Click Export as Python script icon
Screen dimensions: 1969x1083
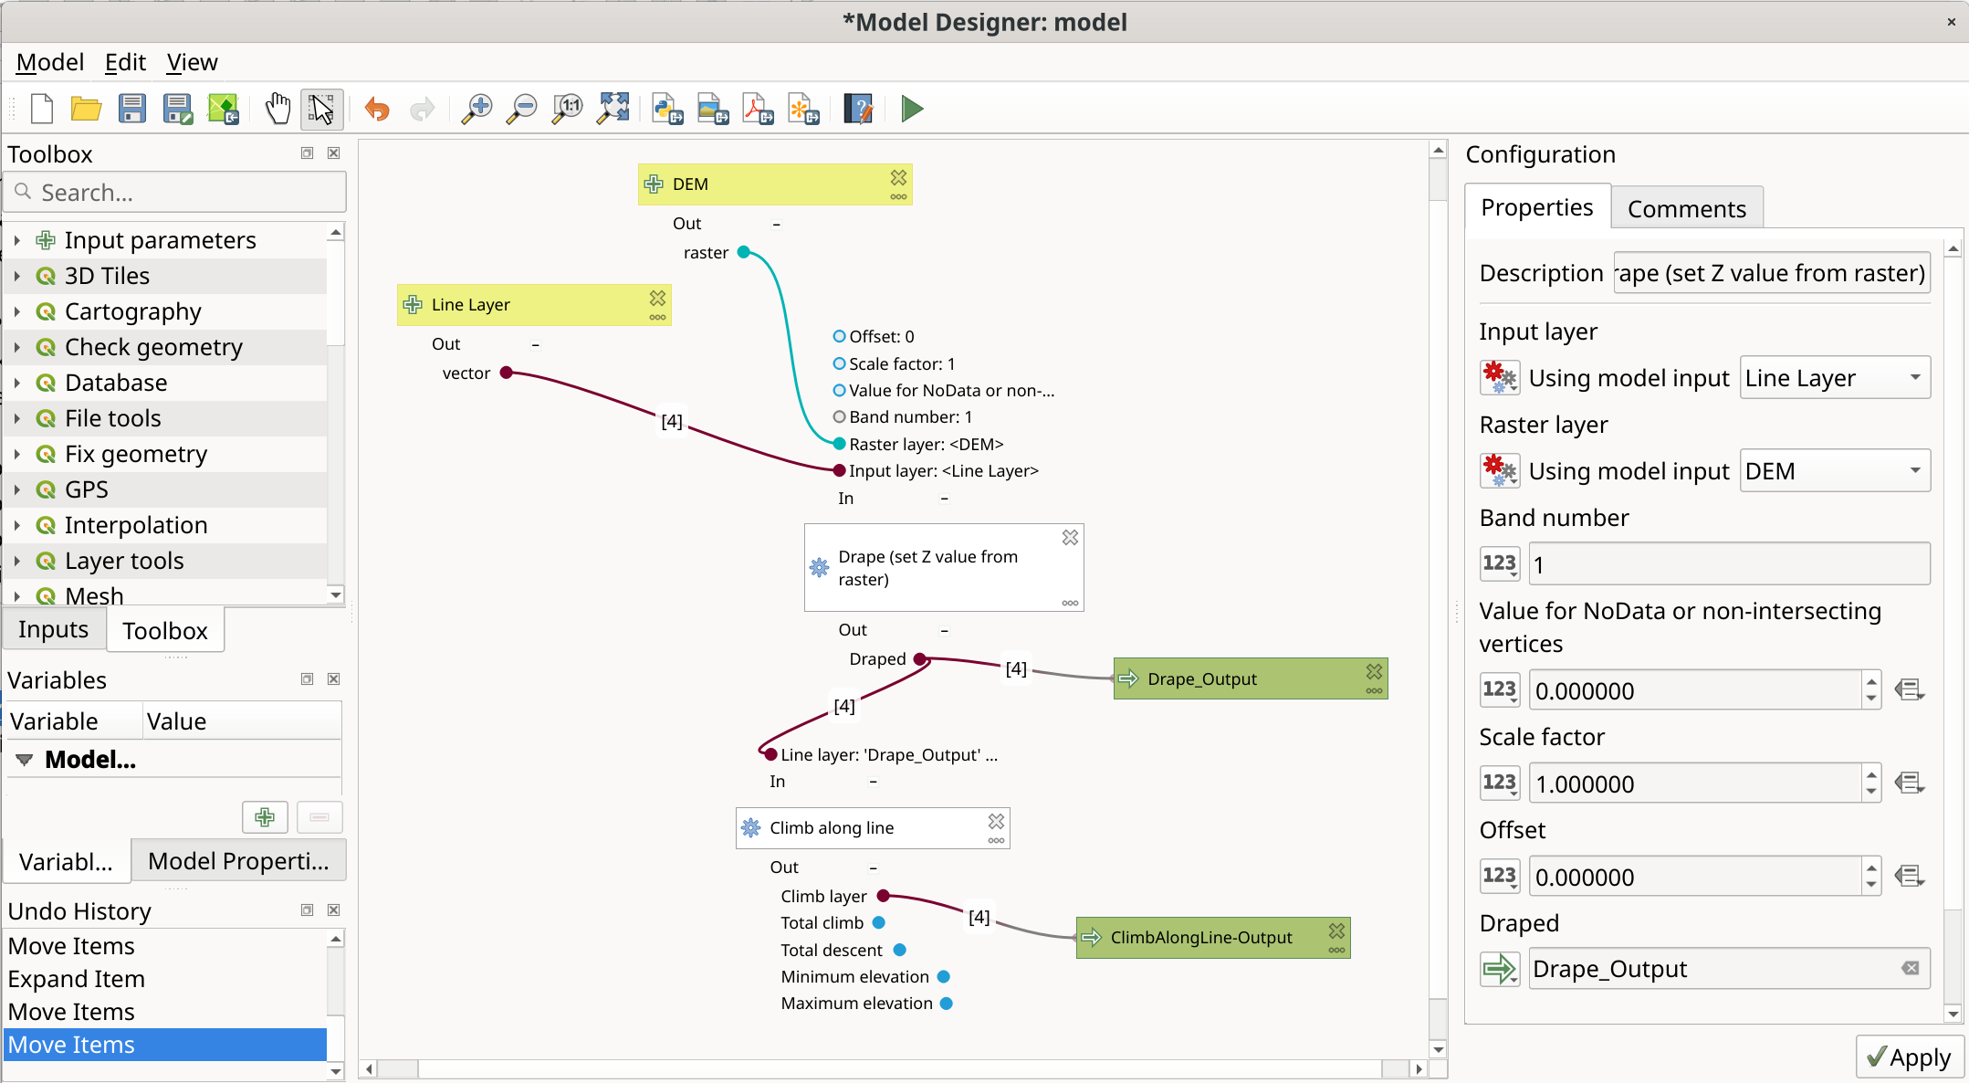(668, 109)
